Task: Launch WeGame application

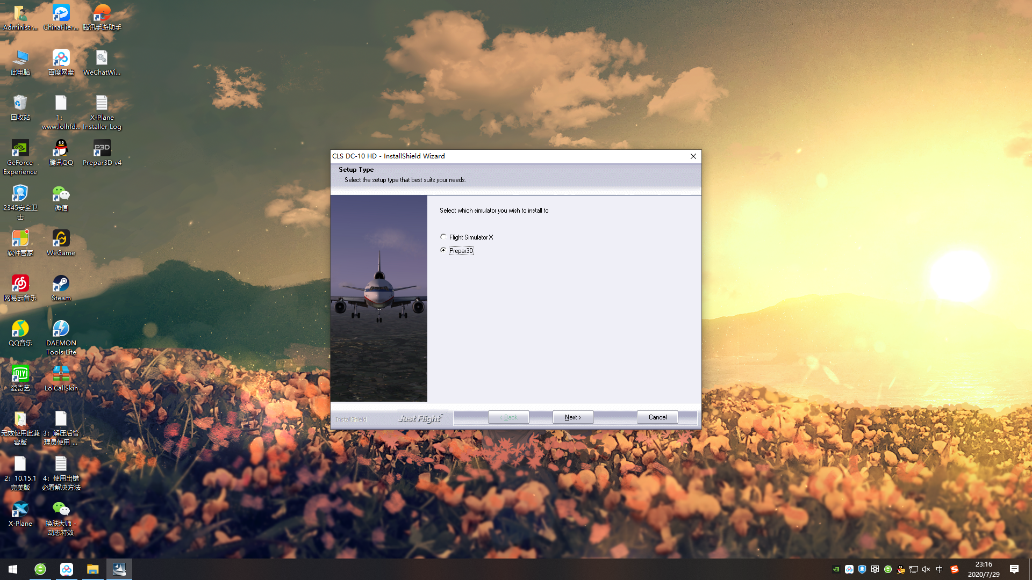Action: coord(61,240)
